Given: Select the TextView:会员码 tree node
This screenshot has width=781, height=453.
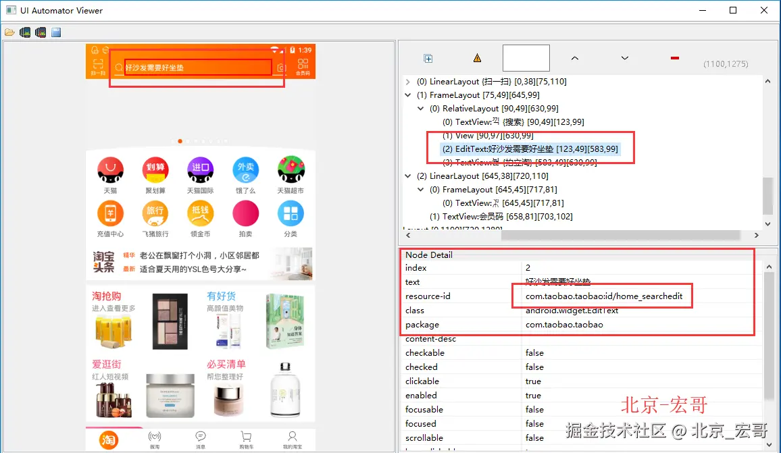Looking at the screenshot, I should (501, 217).
